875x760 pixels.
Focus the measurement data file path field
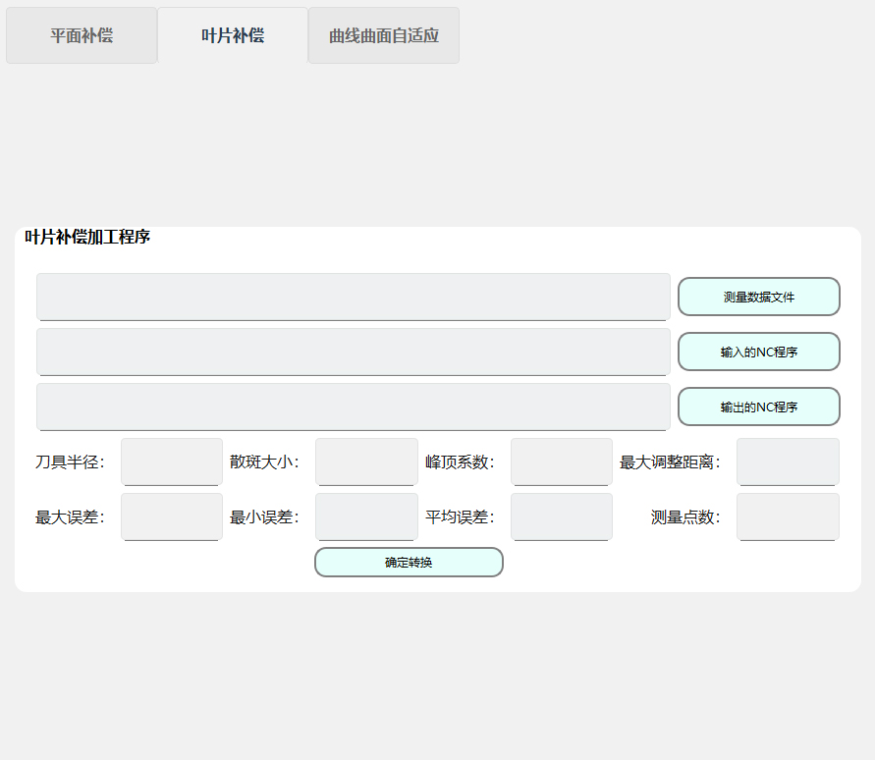coord(354,297)
